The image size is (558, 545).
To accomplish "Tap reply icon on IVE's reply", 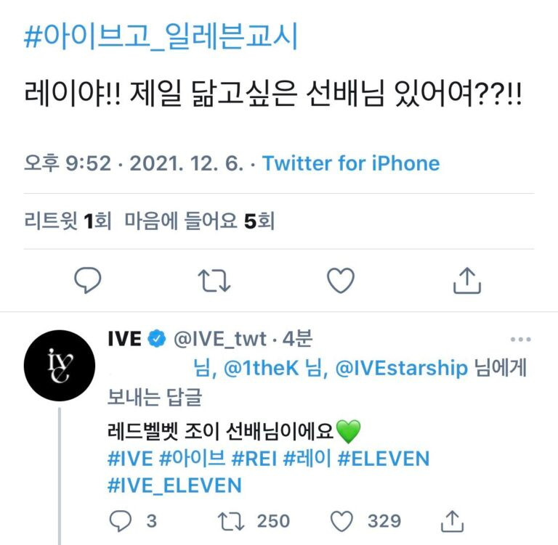I will [x=121, y=521].
